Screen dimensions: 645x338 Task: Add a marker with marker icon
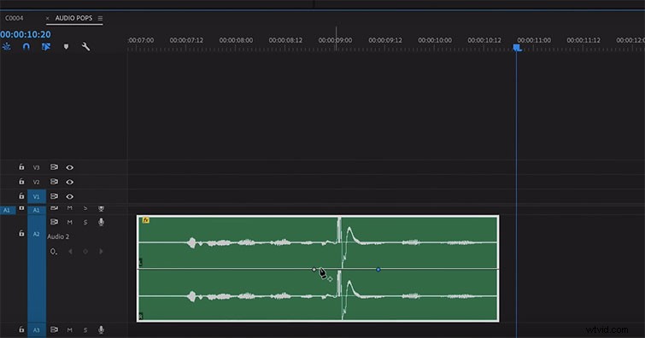point(66,46)
